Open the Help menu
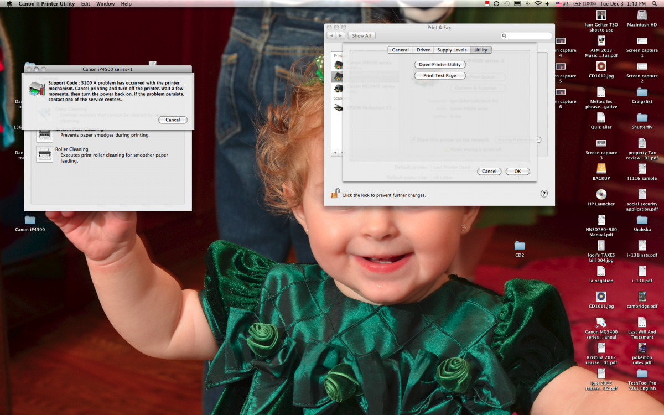Screen dimensions: 664x415 click(126, 4)
